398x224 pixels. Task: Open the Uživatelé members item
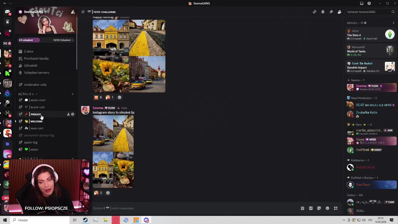tap(46, 66)
